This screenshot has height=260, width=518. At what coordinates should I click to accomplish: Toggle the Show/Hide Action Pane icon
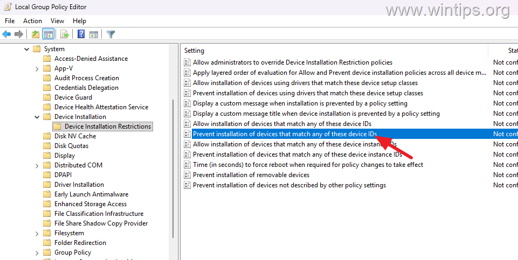pos(94,34)
